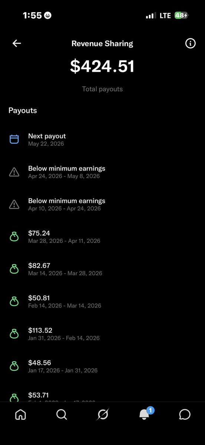Tap the battery indicator in status bar
The image size is (205, 445).
pyautogui.click(x=181, y=16)
